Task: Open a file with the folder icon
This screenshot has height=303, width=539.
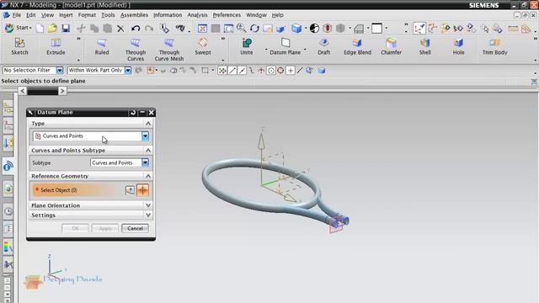Action: 52,28
